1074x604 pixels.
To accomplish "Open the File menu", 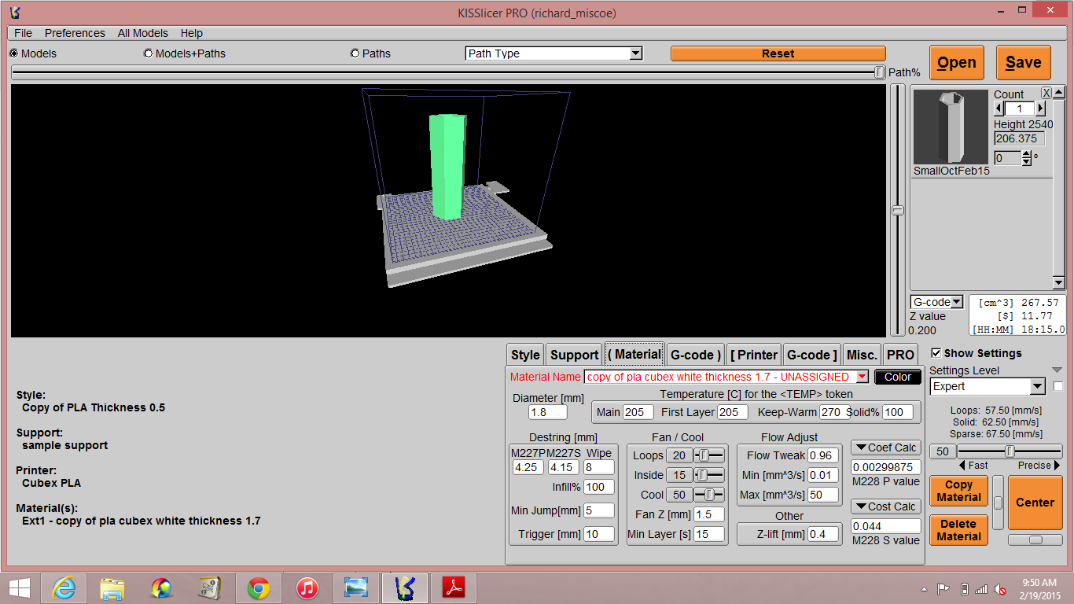I will pyautogui.click(x=23, y=33).
